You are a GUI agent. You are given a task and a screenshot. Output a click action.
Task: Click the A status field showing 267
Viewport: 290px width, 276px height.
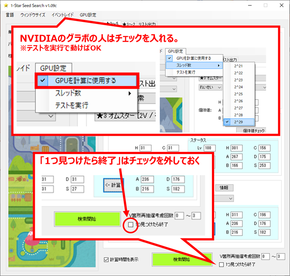coord(236,157)
